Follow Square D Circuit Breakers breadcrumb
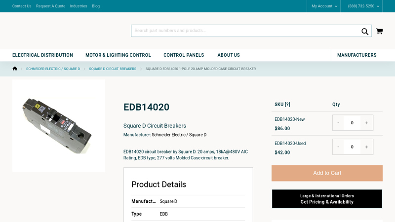 click(113, 69)
